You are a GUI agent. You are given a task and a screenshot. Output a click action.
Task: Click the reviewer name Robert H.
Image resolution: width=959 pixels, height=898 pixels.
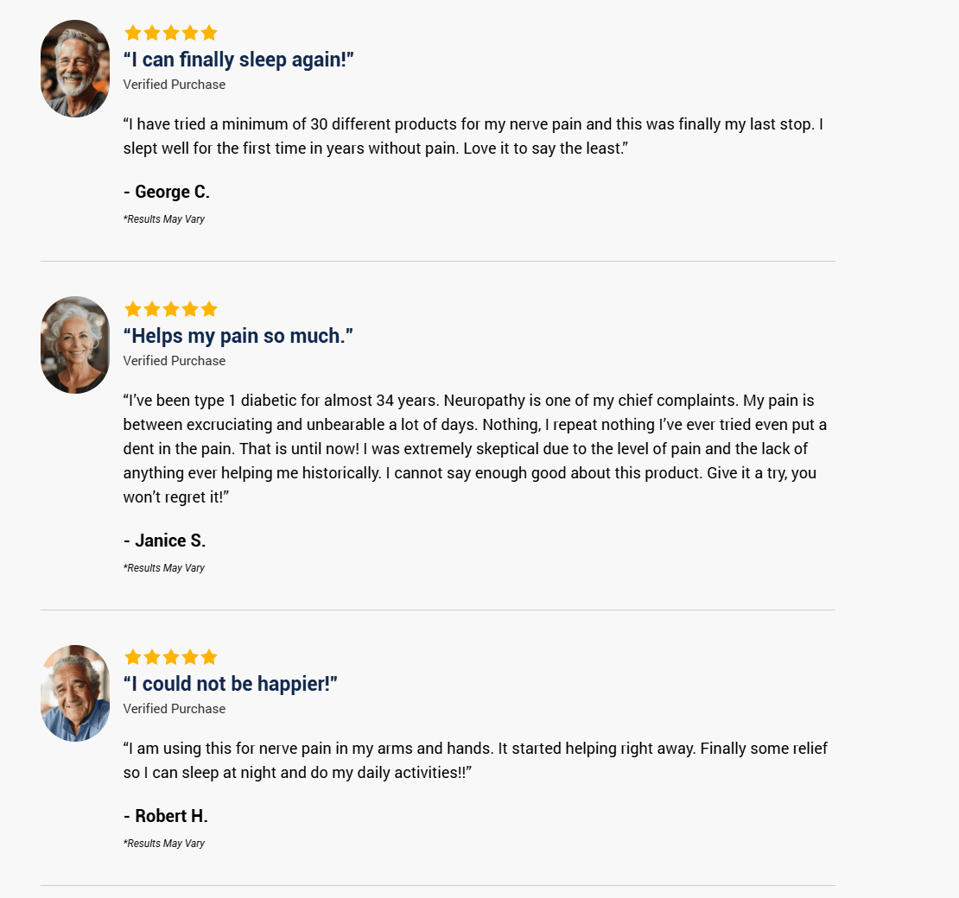(x=166, y=816)
